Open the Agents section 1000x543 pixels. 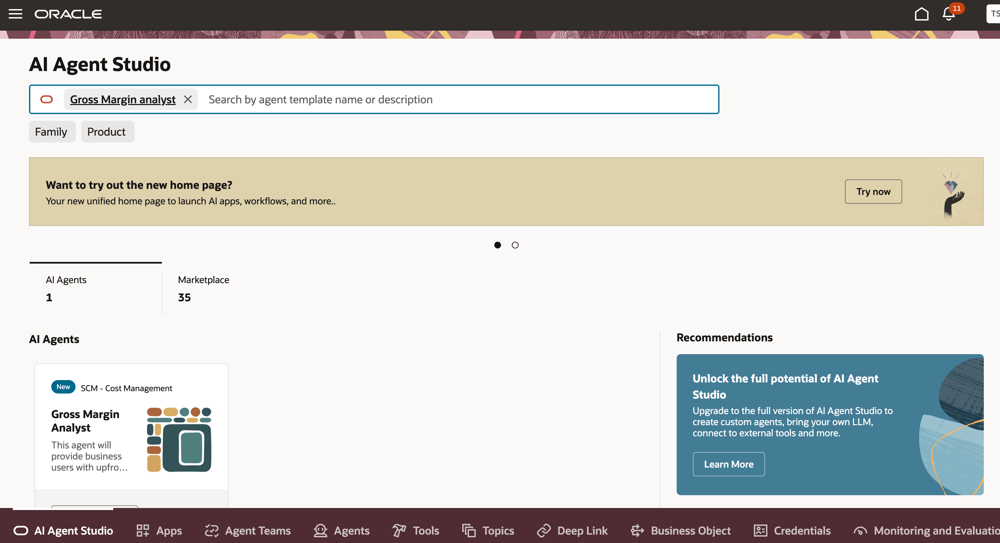click(x=342, y=531)
